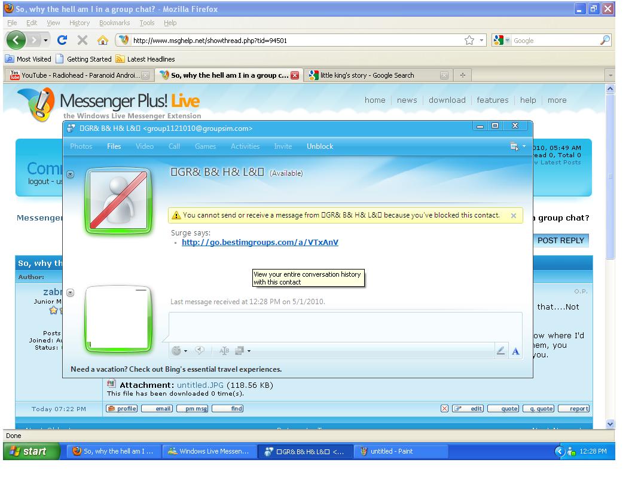Open the font change icon in chat toolbar

tap(225, 351)
